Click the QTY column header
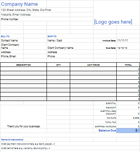Screen dimensions: 140x152 pyautogui.click(x=59, y=65)
